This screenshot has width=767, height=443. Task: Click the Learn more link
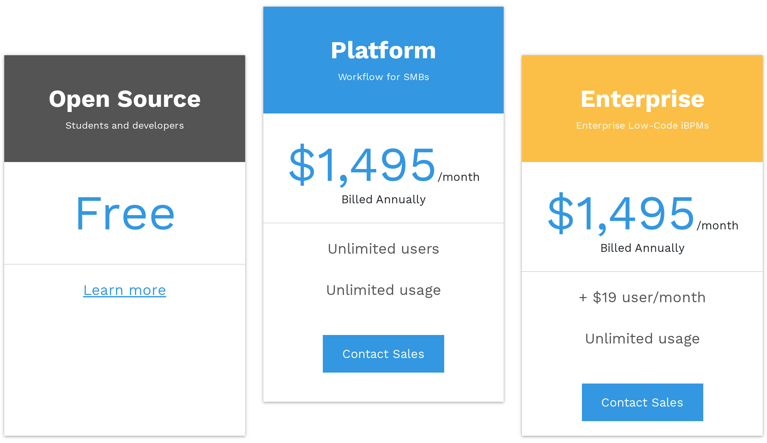pyautogui.click(x=124, y=290)
